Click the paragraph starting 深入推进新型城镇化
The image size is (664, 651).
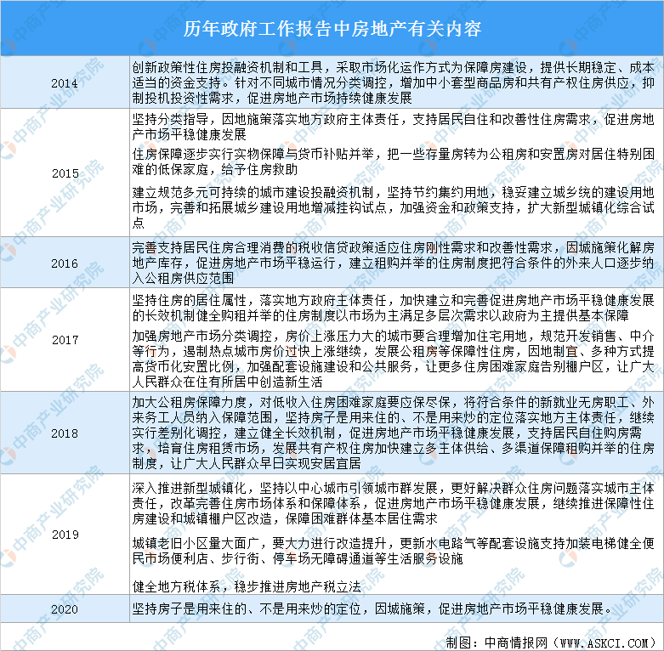(393, 503)
